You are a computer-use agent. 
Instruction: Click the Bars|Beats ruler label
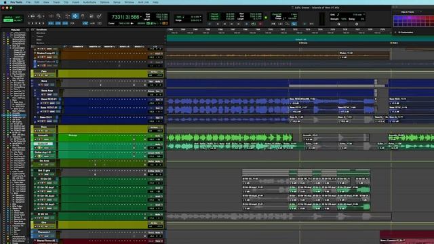(41, 30)
